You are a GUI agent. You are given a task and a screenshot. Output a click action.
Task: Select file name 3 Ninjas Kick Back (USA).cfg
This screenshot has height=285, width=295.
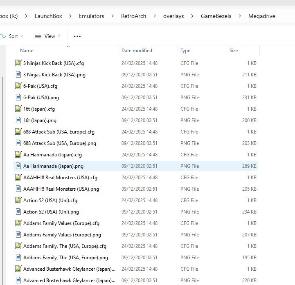(54, 63)
